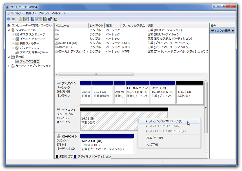This screenshot has height=171, width=242.
Task: Choose ヘルプ(H) in the context menu
Action: click(x=169, y=145)
